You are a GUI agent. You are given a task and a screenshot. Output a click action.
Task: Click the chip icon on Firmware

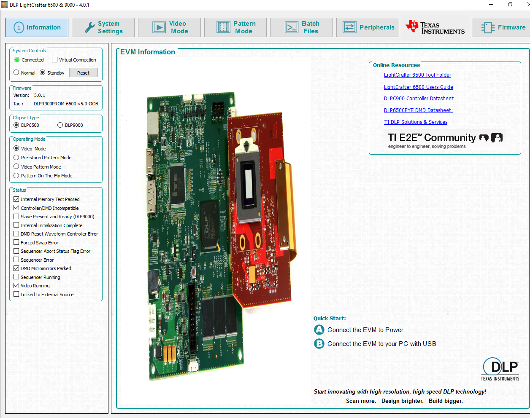point(488,27)
